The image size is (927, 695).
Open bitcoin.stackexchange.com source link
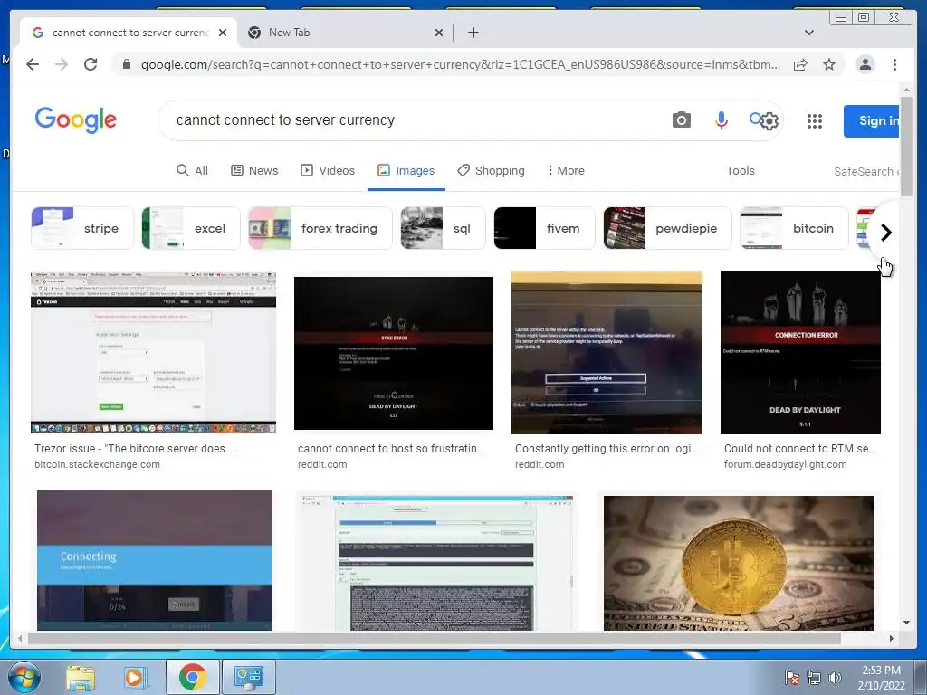pos(97,464)
